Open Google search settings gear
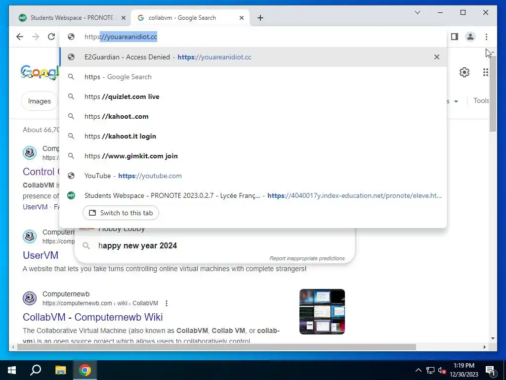 click(464, 72)
